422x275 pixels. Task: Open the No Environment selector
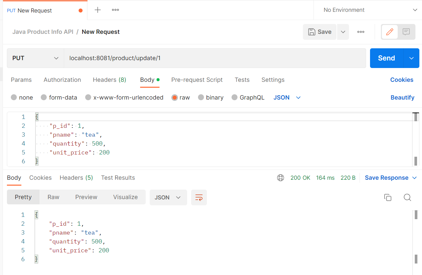click(368, 10)
